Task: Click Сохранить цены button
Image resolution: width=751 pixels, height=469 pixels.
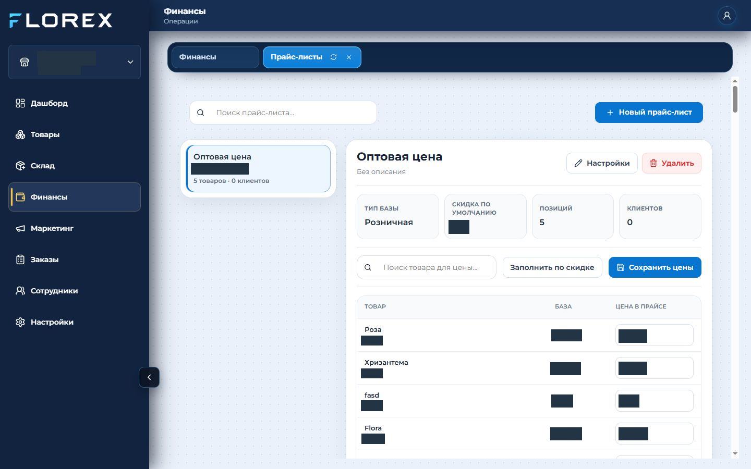Action: tap(655, 267)
